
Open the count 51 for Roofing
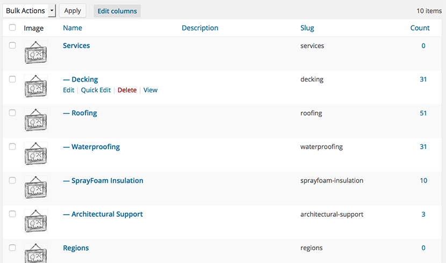coord(423,113)
